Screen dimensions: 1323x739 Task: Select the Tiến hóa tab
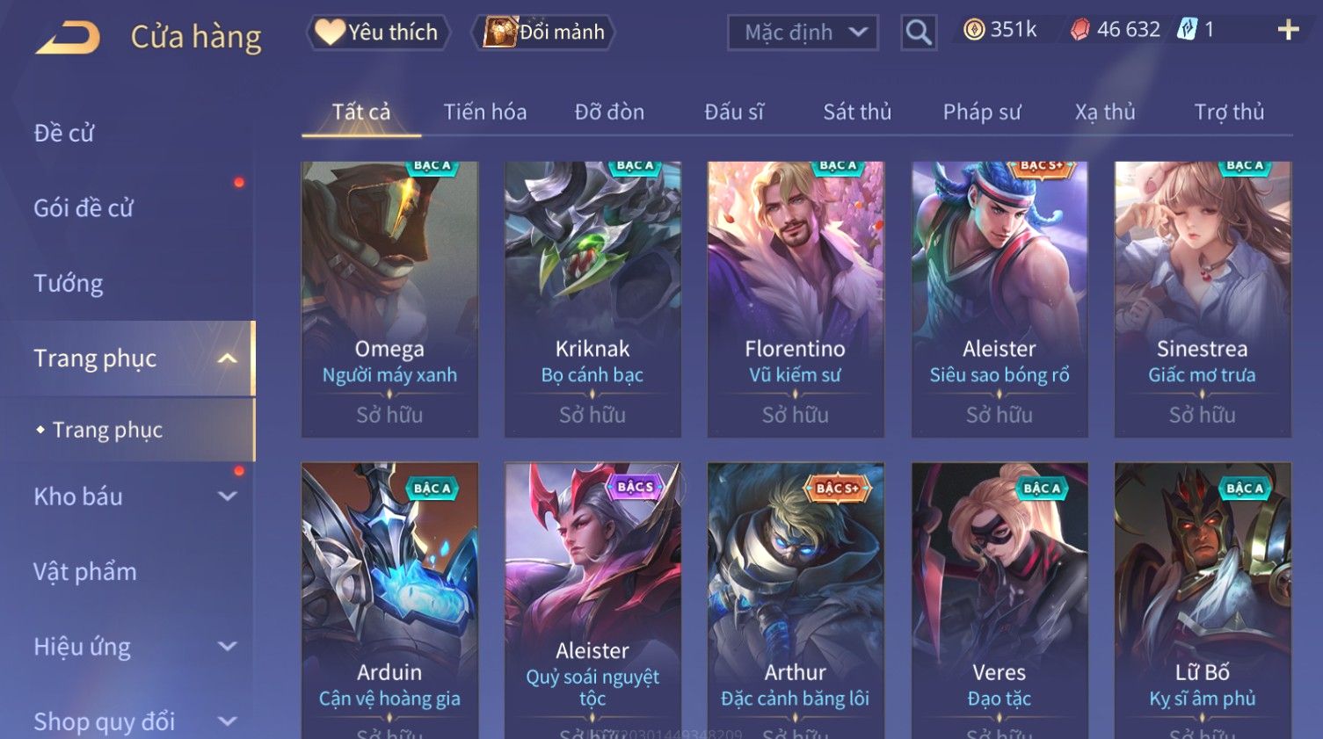pyautogui.click(x=484, y=112)
